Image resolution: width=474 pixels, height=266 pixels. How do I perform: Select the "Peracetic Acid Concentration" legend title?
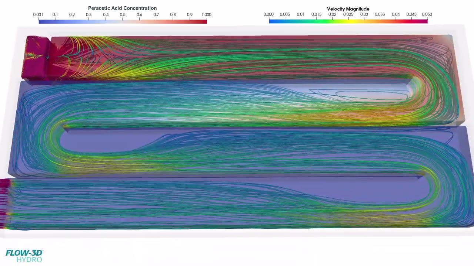[122, 8]
